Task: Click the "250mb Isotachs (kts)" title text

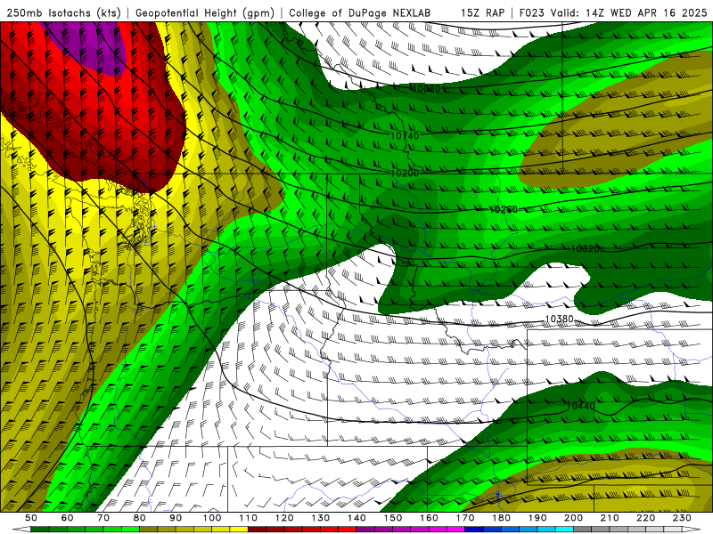Action: pos(63,12)
